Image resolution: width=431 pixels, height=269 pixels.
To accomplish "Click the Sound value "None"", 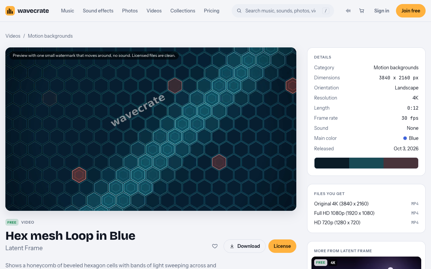I will (412, 128).
